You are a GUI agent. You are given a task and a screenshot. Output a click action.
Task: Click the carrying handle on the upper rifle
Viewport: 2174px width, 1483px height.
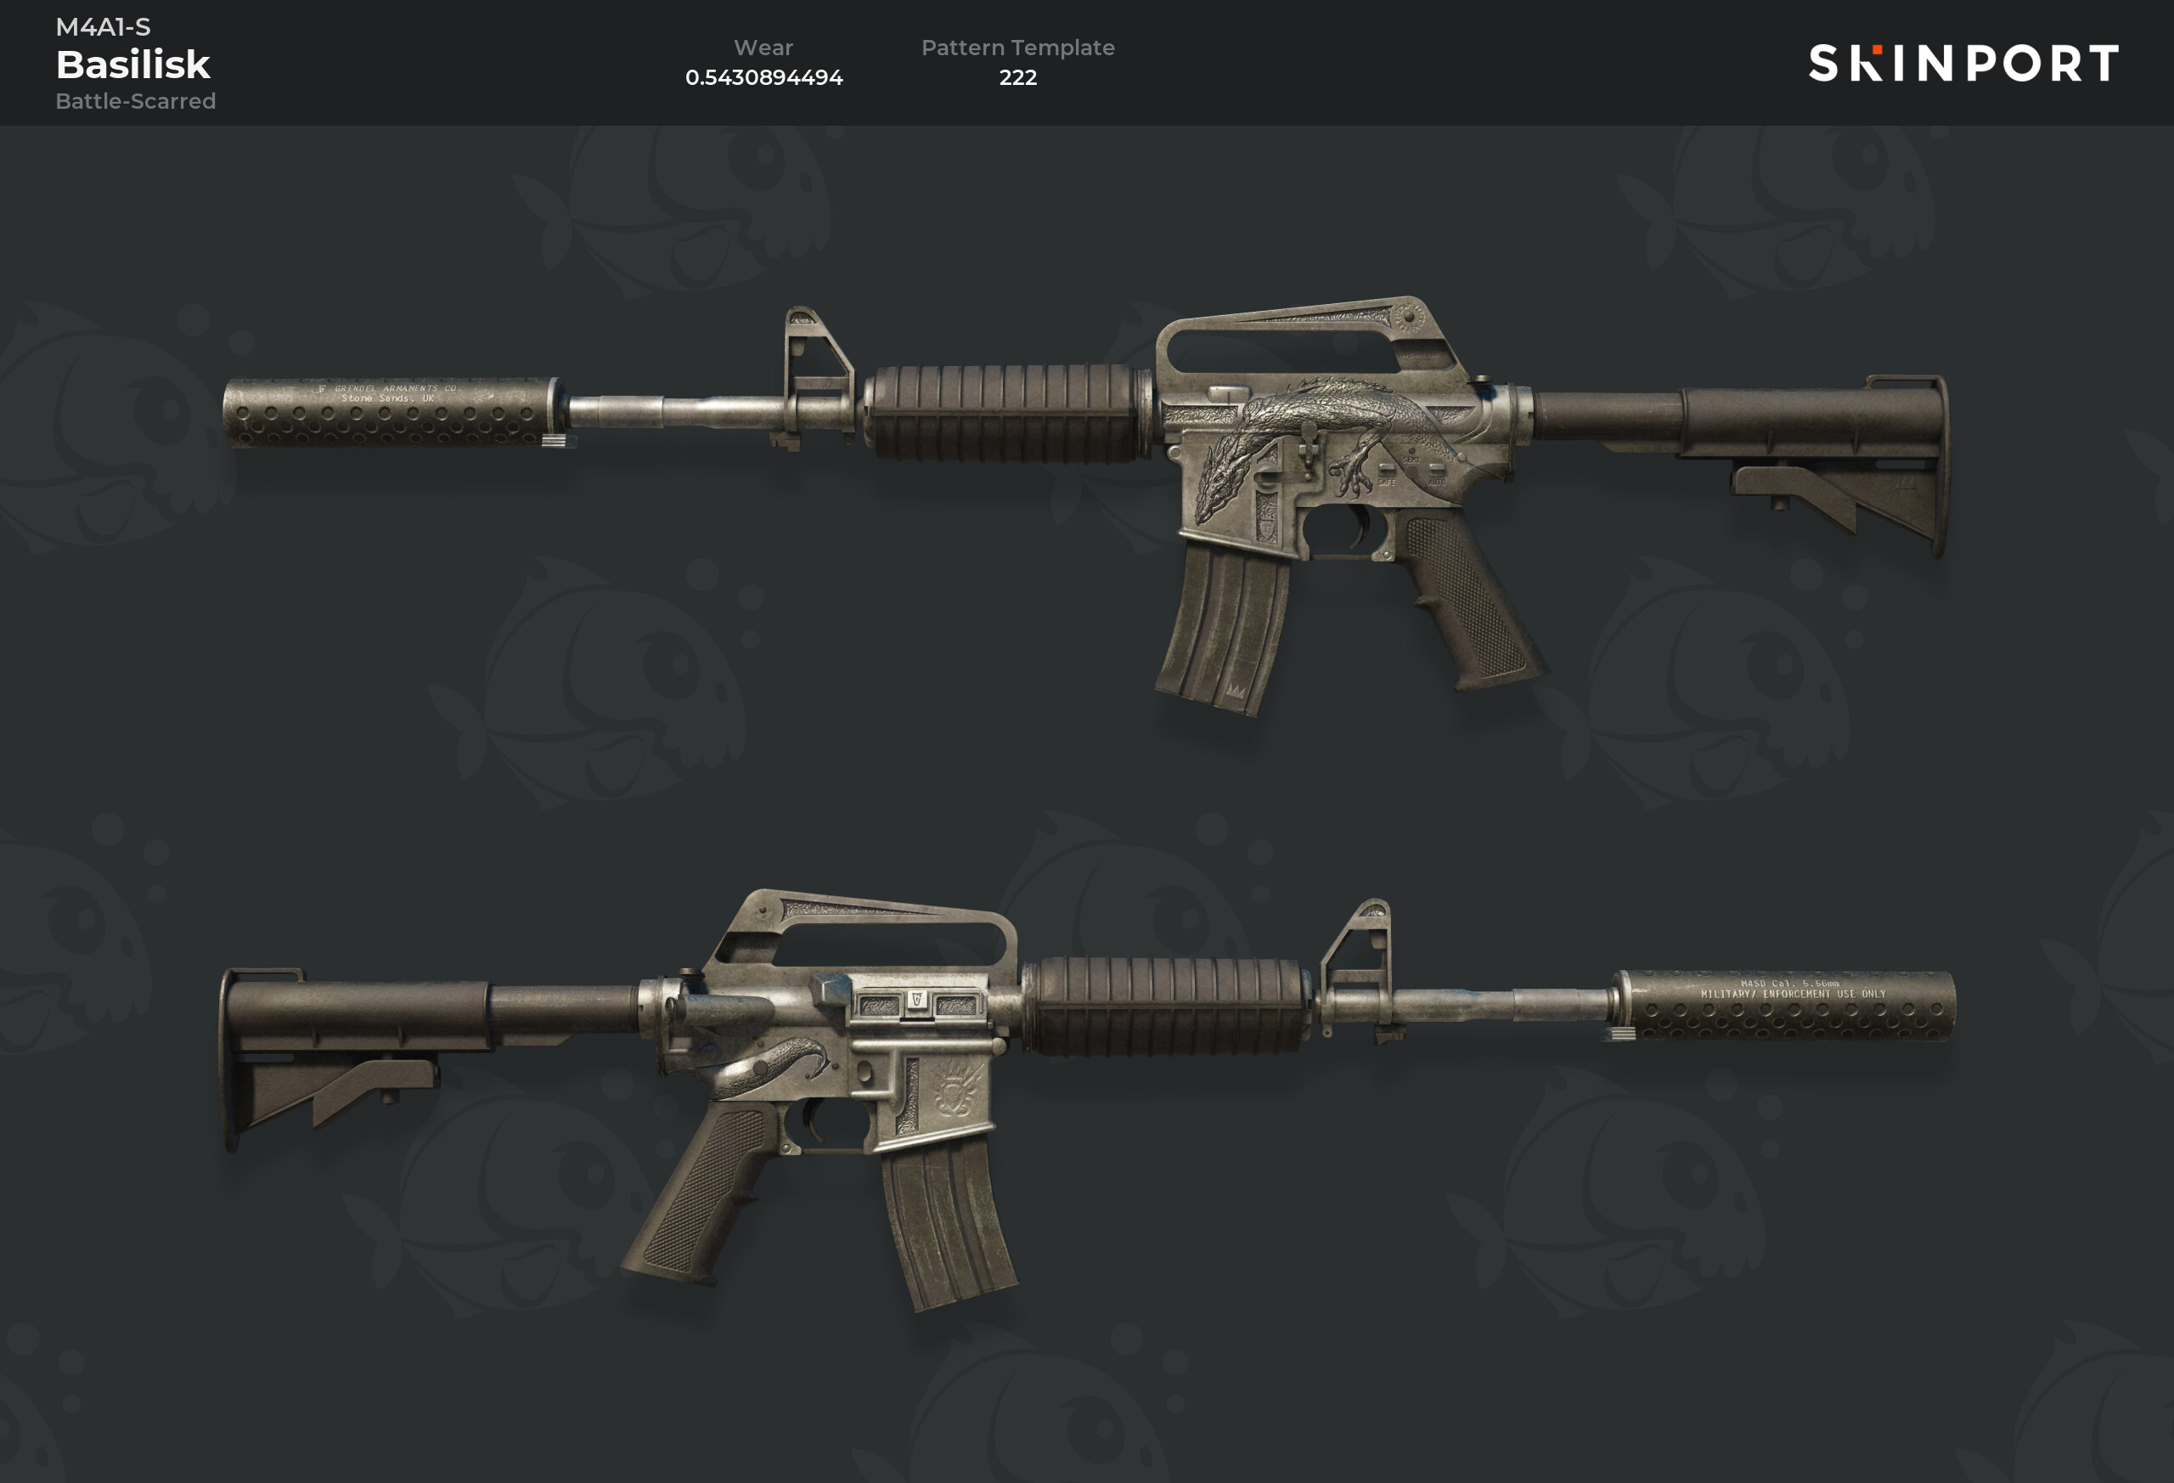coord(1305,339)
